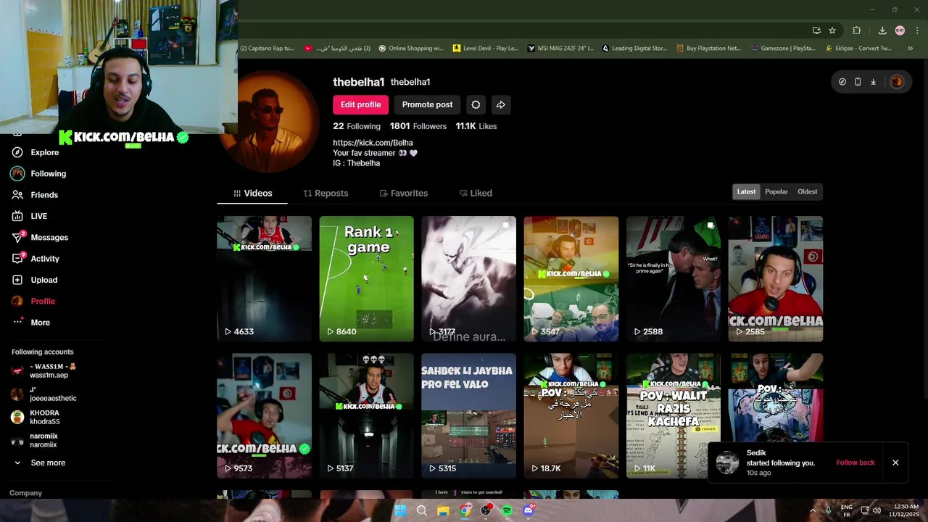The image size is (928, 522).
Task: Open the Level Devil bookmark
Action: point(486,49)
